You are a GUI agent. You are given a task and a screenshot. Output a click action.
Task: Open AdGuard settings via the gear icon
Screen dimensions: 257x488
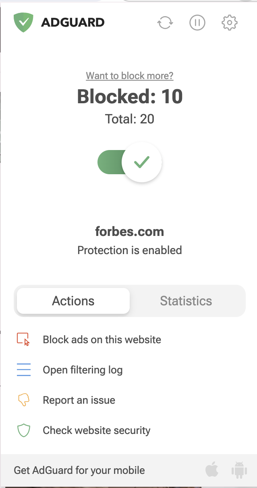point(230,23)
